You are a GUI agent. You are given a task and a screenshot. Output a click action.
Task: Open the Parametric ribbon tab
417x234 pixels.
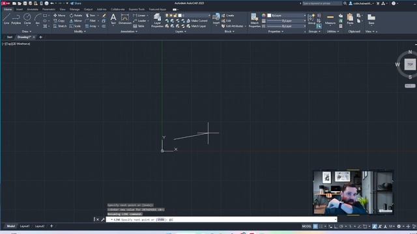tap(49, 9)
